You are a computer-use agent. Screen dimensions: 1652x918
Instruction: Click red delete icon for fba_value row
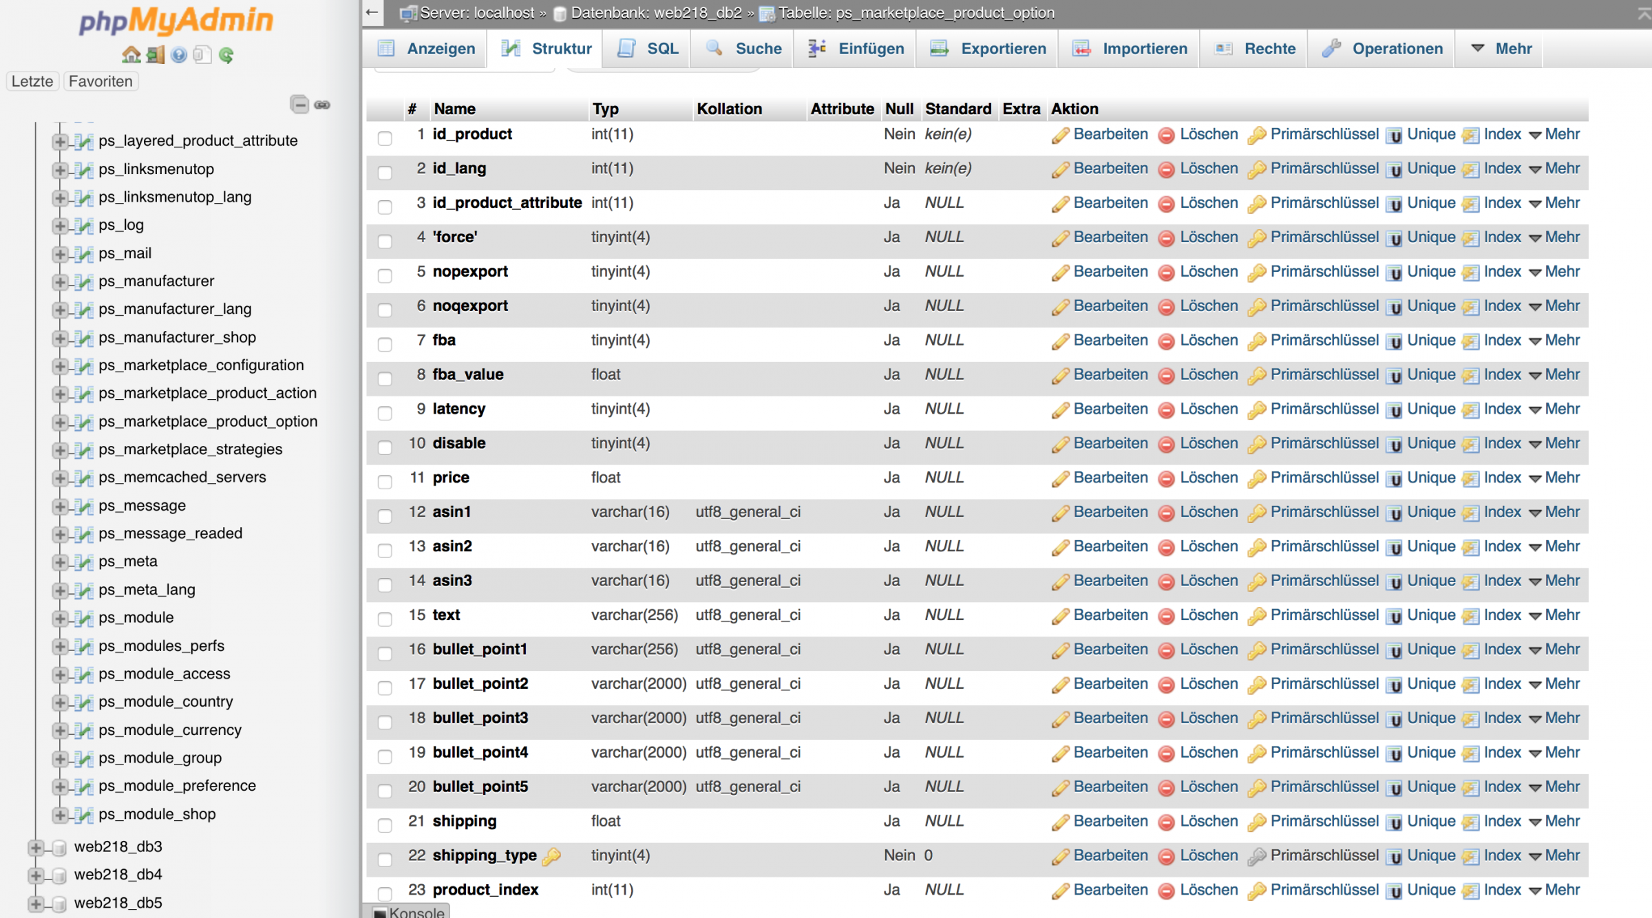coord(1166,376)
